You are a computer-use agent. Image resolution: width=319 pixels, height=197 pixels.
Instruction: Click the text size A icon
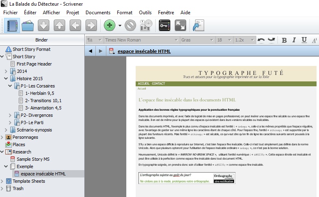pos(315,40)
